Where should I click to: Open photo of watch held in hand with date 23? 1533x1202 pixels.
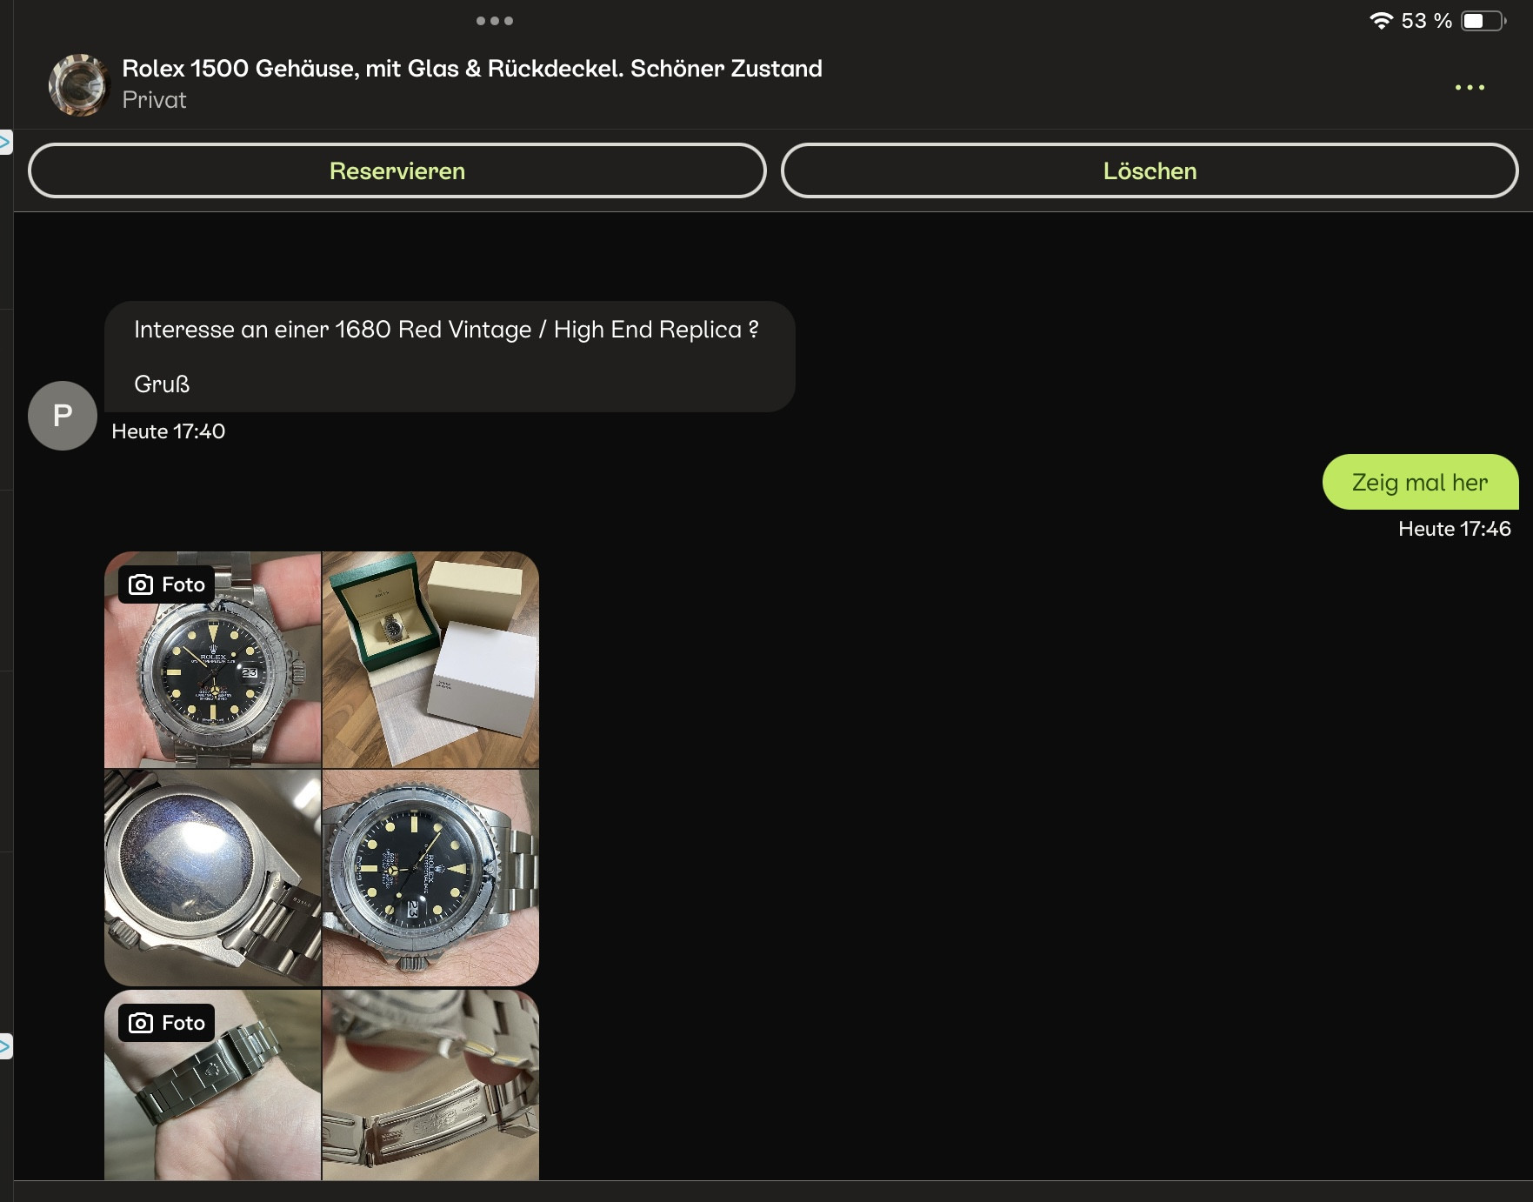coord(212,659)
